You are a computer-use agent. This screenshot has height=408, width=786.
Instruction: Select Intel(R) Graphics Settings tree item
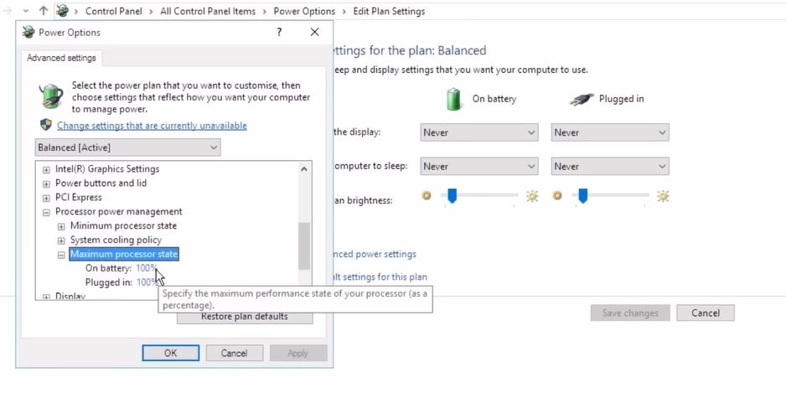click(x=107, y=169)
